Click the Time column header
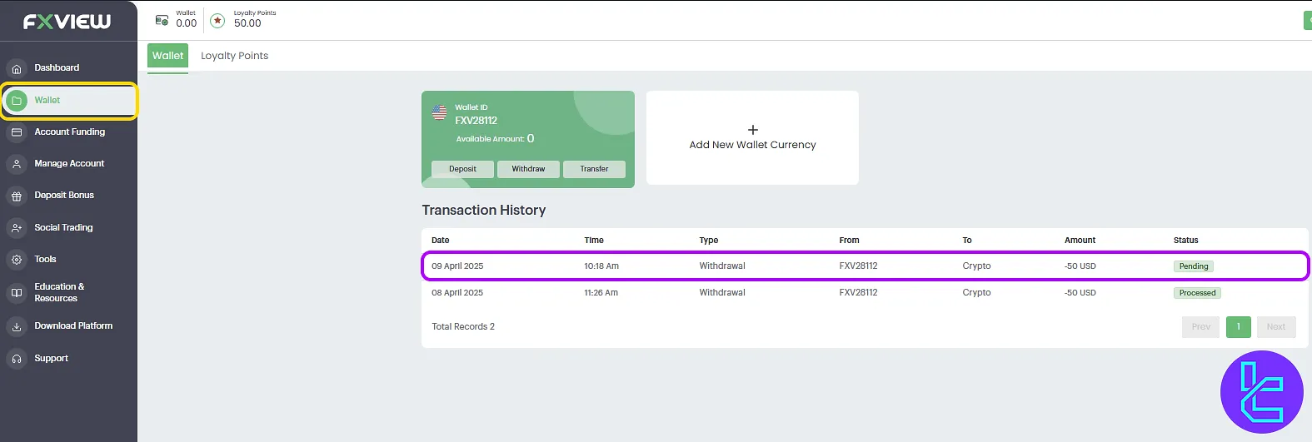This screenshot has width=1312, height=442. coord(594,241)
